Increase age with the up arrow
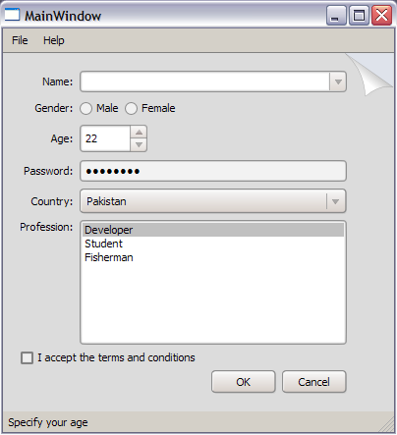This screenshot has height=435, width=397. pyautogui.click(x=139, y=133)
